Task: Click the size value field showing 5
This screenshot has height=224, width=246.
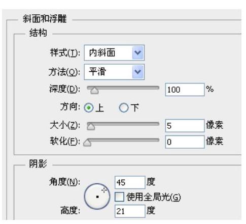Action: tap(185, 126)
